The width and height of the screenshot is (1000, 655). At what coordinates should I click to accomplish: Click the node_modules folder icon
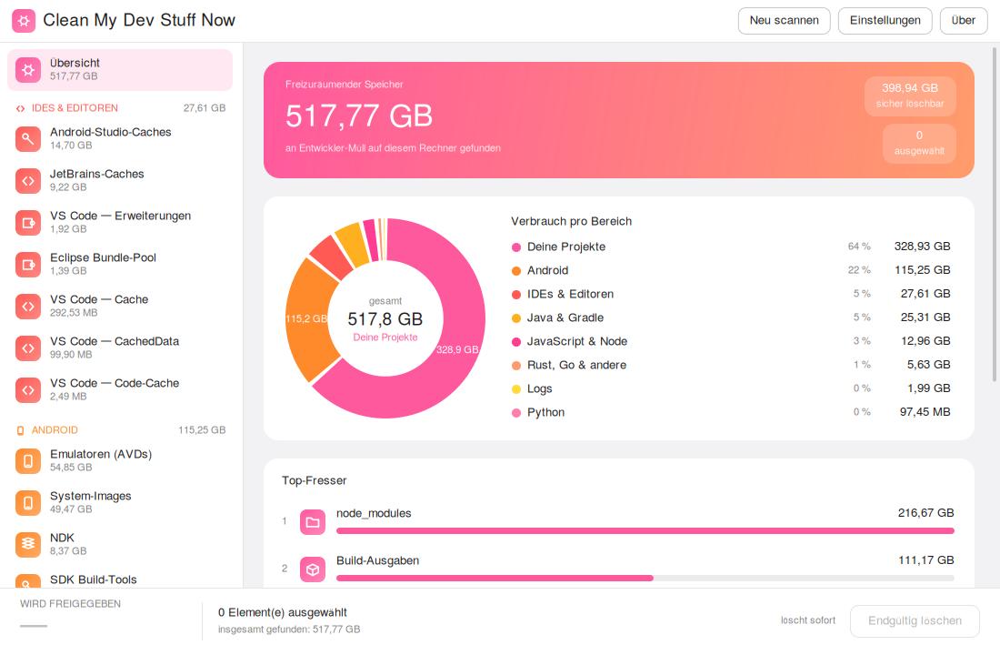point(313,522)
